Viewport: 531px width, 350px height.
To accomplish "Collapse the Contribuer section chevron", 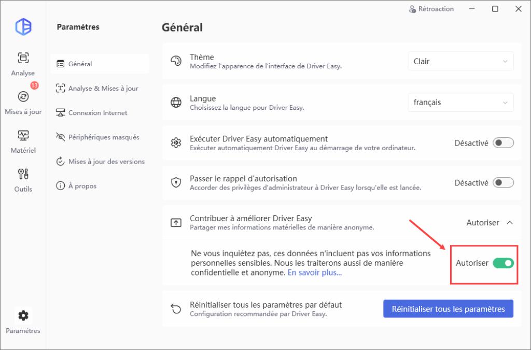I will tap(510, 223).
